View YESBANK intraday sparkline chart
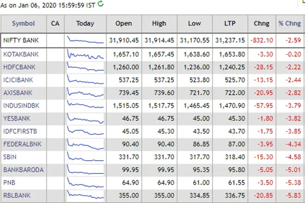 pos(85,119)
